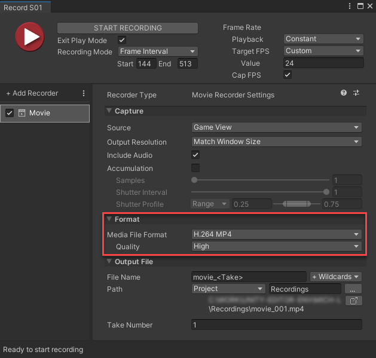Click the red record play button

click(28, 38)
